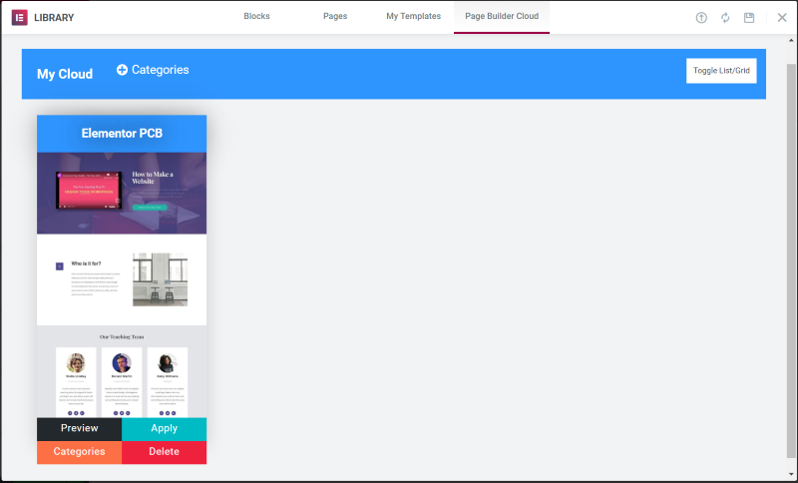This screenshot has height=483, width=798.
Task: Click the plus icon next to Categories
Action: pos(122,70)
